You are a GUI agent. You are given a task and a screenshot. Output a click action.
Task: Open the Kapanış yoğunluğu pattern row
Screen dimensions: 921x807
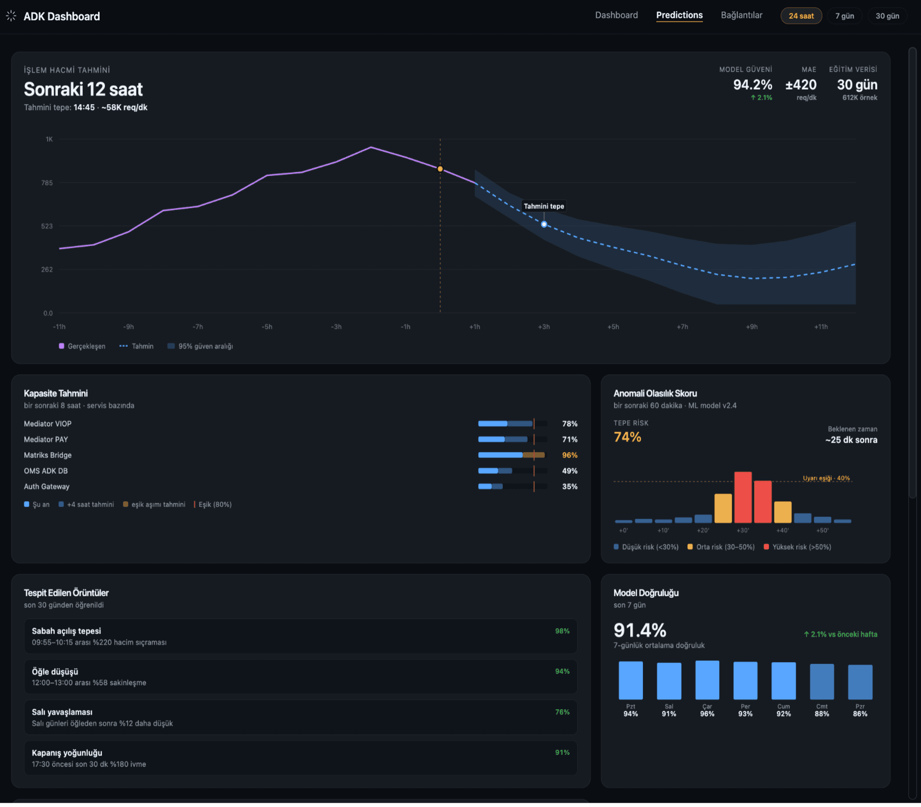[300, 758]
